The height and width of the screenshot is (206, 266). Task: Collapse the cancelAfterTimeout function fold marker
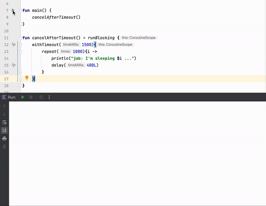20,38
